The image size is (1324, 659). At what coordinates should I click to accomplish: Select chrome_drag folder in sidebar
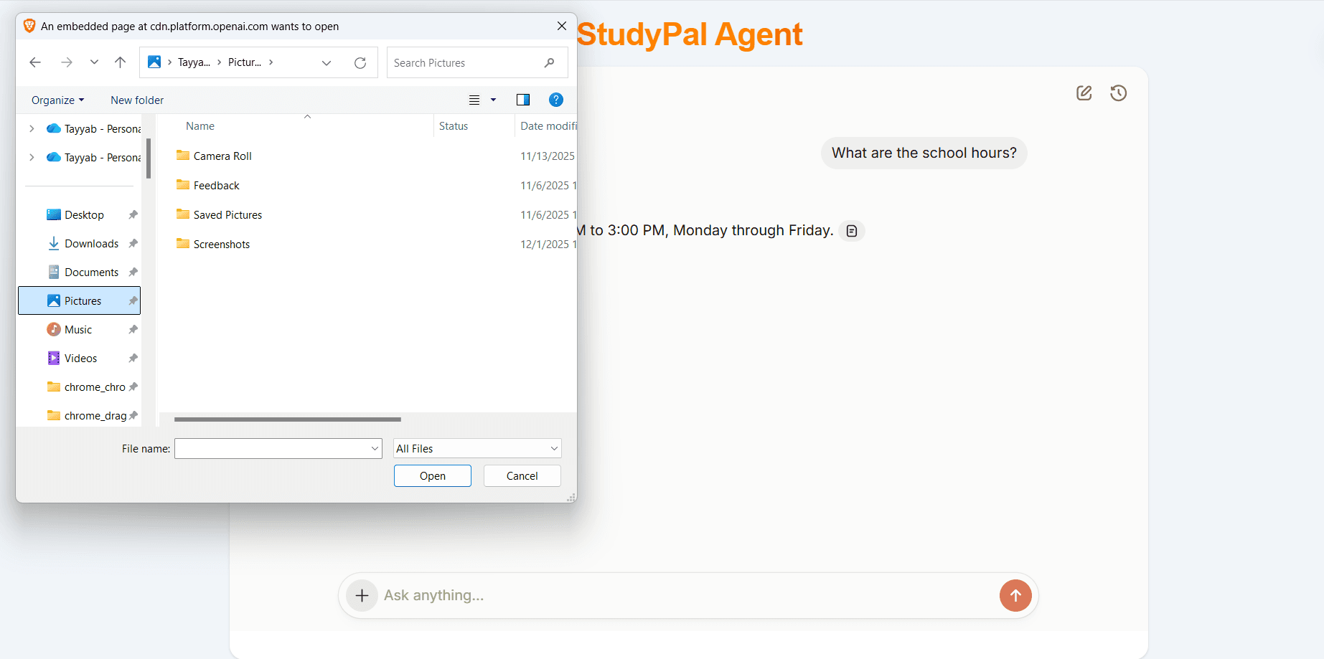(79, 416)
